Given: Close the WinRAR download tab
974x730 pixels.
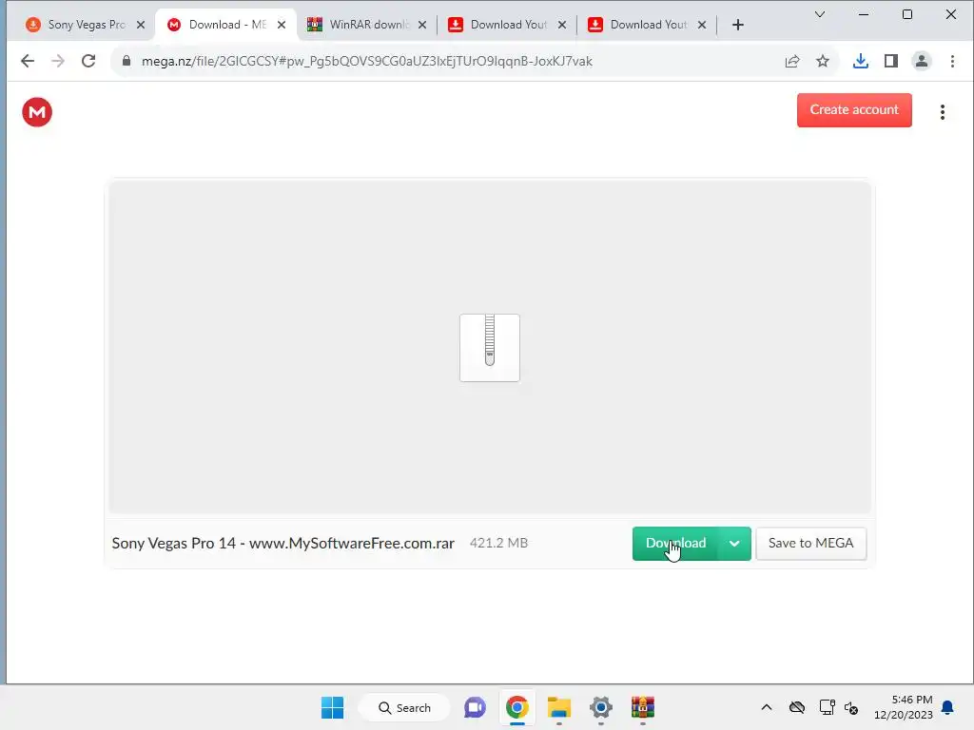Looking at the screenshot, I should click(x=421, y=25).
